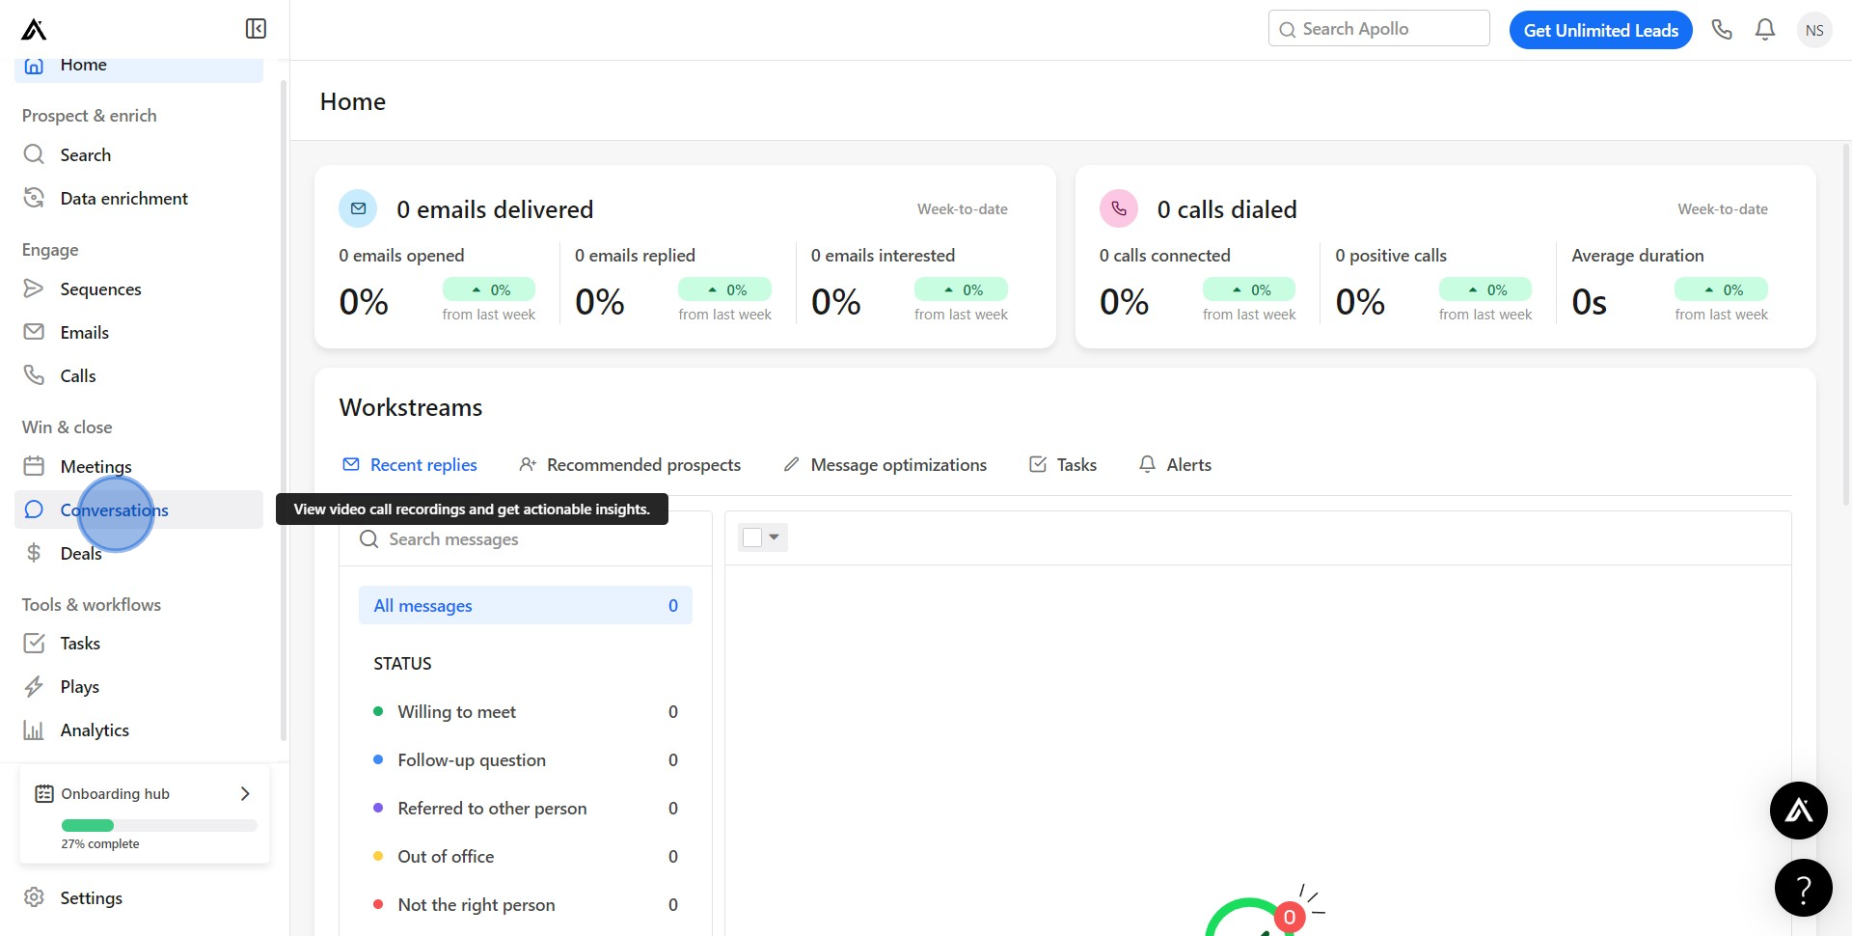Click the Onboarding hub calendar icon
Viewport: 1852px width, 936px height.
coord(44,793)
